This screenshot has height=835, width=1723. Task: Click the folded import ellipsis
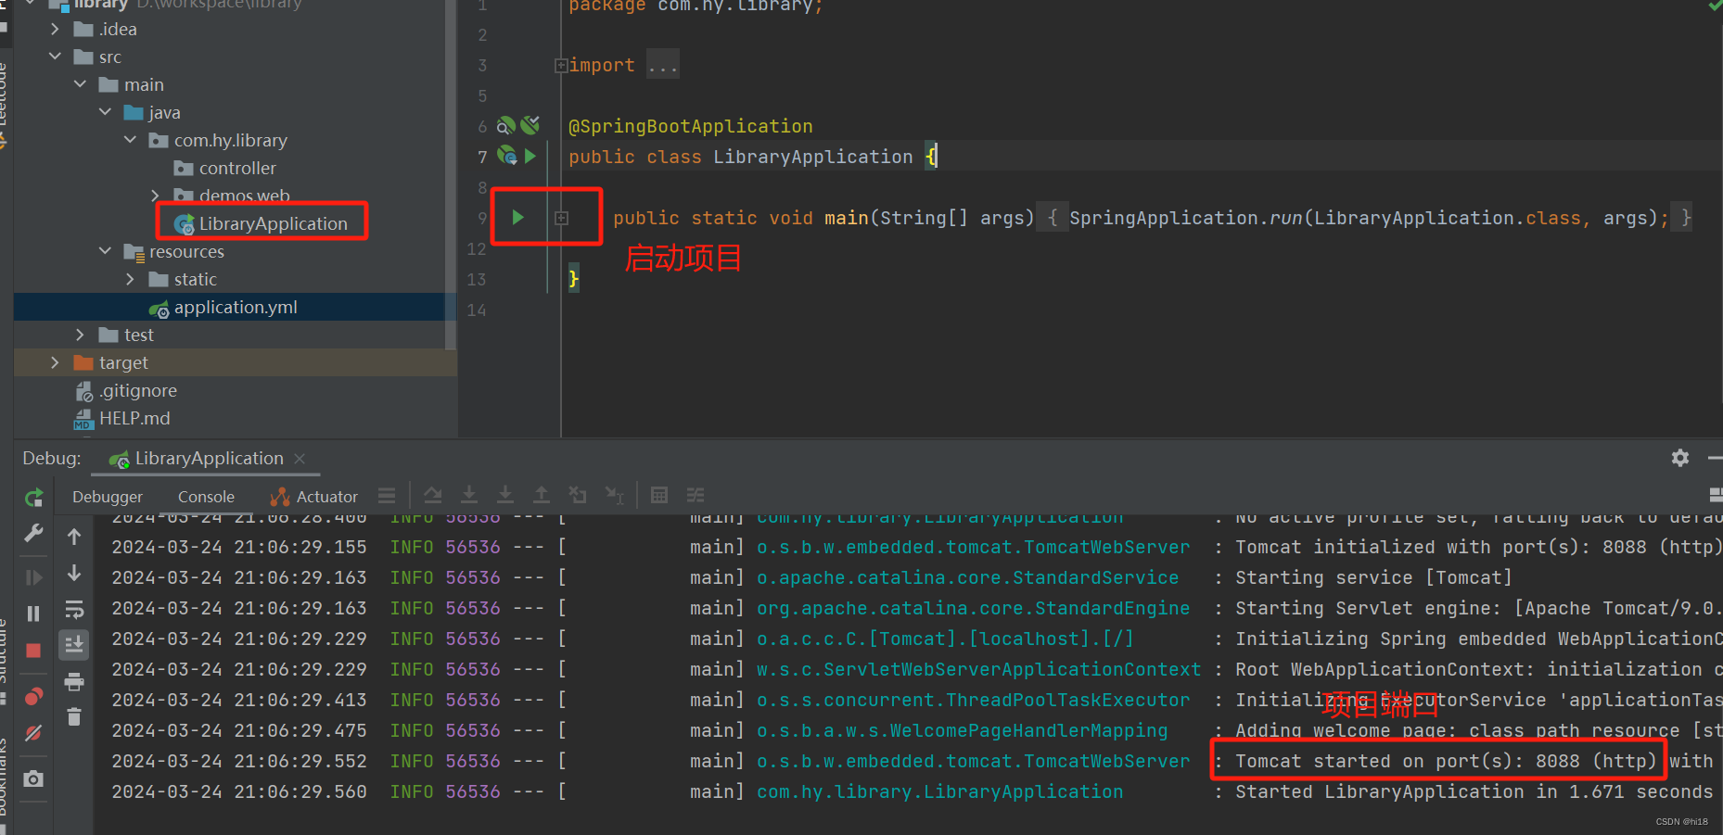[x=662, y=66]
